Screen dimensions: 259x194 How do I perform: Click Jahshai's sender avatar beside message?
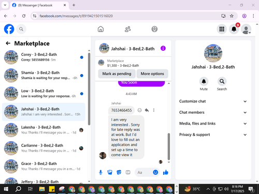click(103, 156)
